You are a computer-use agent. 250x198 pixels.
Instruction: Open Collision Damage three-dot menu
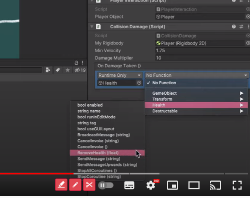point(248,27)
